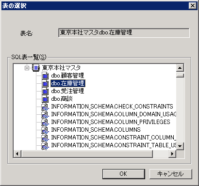Click the view icon beside INFORMATION_SCHEMA.COLUMNS
The height and width of the screenshot is (186, 199).
click(45, 130)
